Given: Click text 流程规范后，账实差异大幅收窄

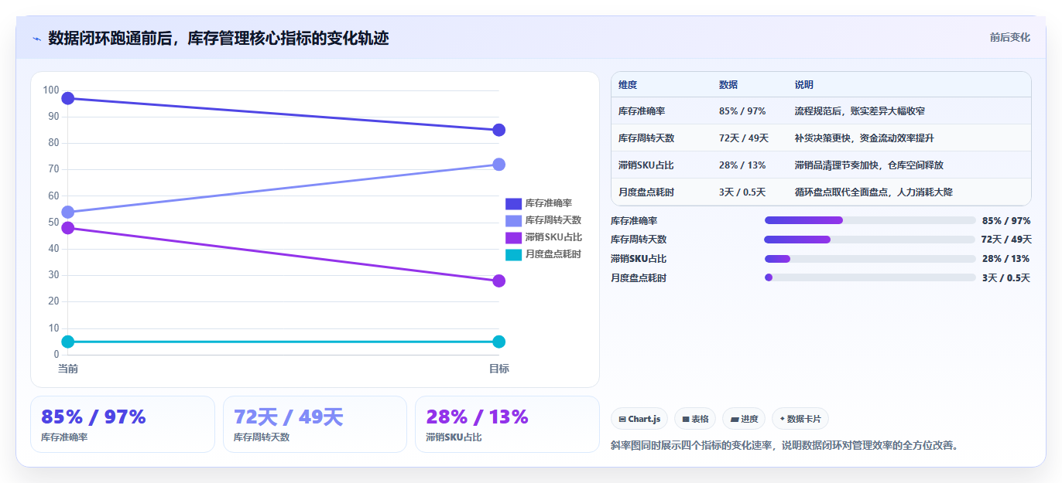Looking at the screenshot, I should 860,111.
